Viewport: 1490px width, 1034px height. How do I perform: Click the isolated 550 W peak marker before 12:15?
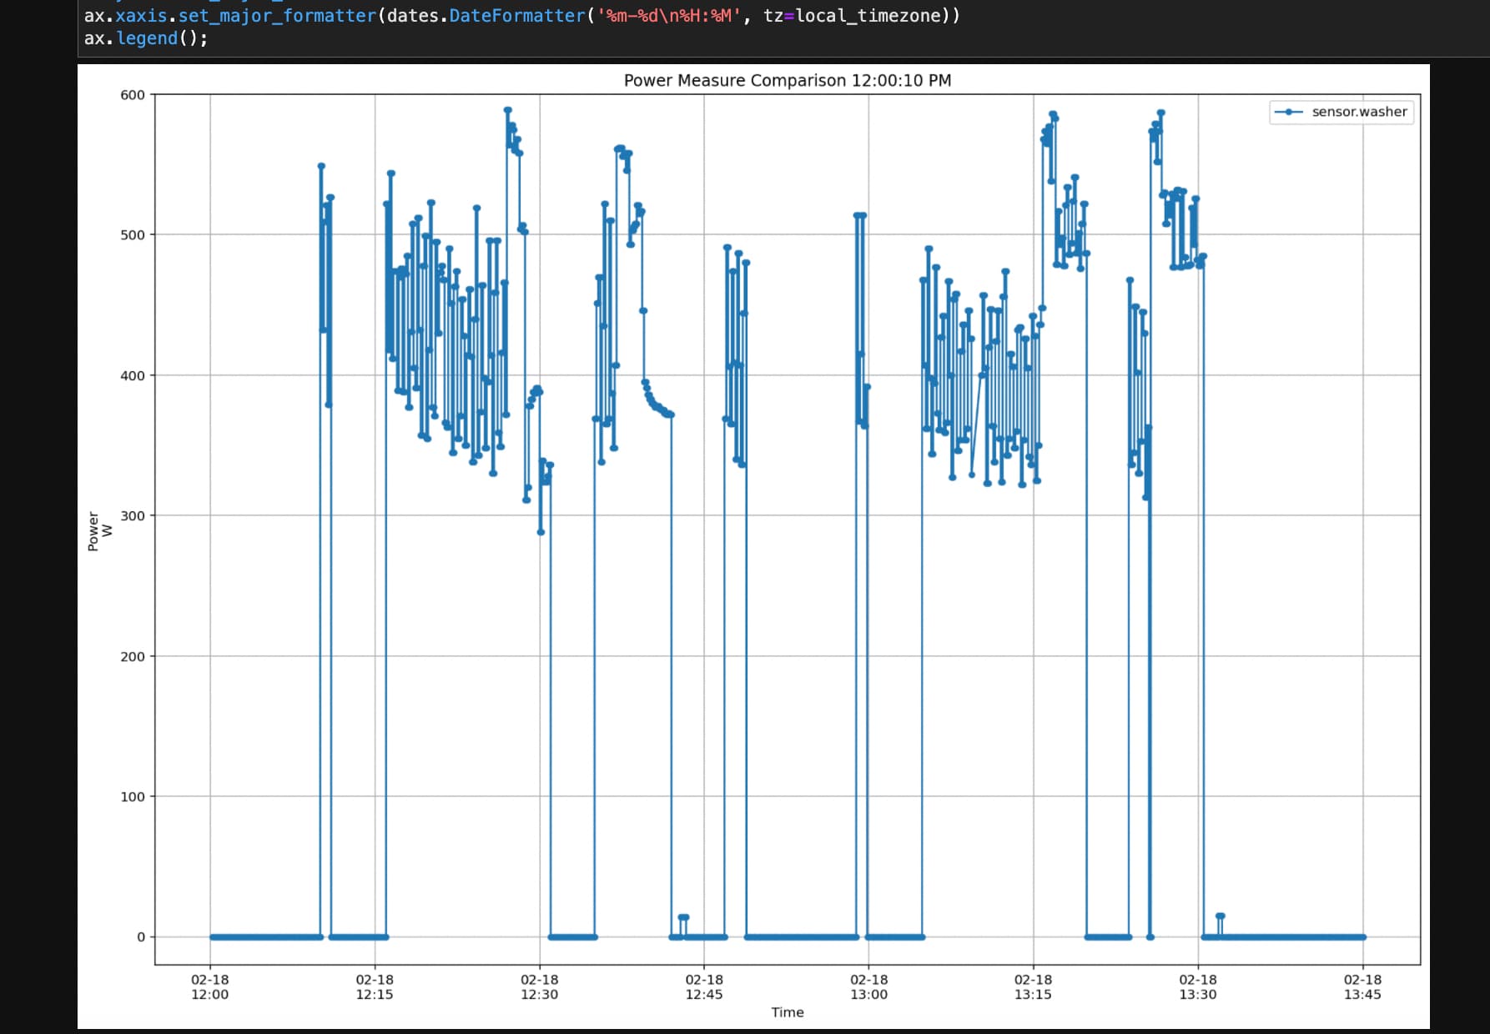pyautogui.click(x=320, y=164)
